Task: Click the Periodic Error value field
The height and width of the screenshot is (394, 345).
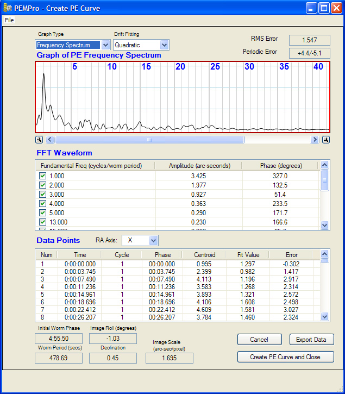Action: pyautogui.click(x=309, y=53)
